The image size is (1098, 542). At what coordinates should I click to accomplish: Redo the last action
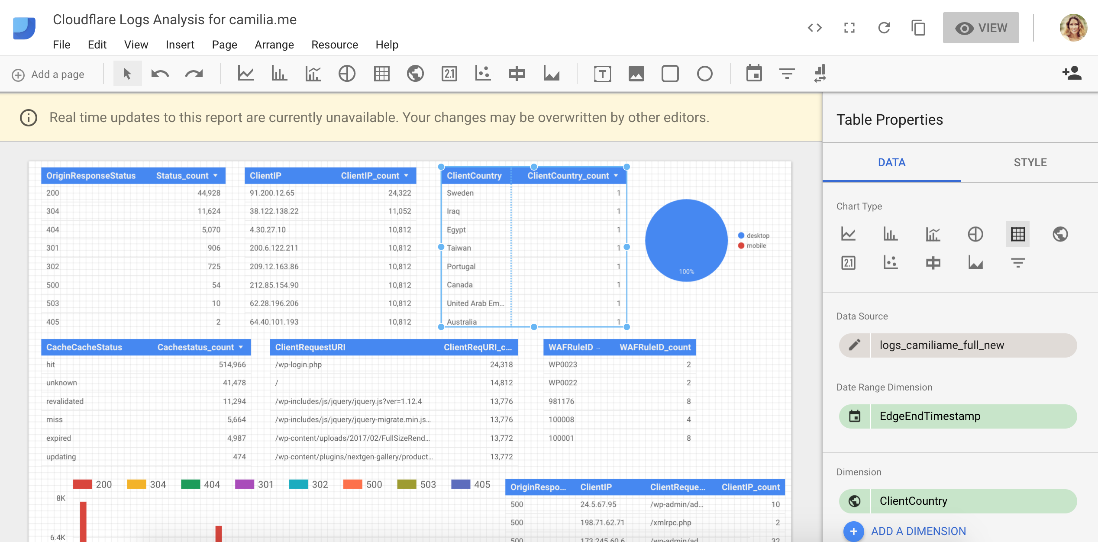[194, 74]
